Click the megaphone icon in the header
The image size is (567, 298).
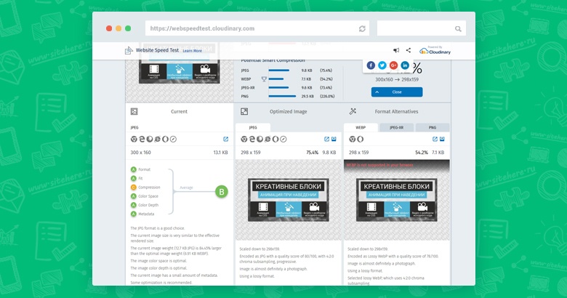(x=396, y=50)
